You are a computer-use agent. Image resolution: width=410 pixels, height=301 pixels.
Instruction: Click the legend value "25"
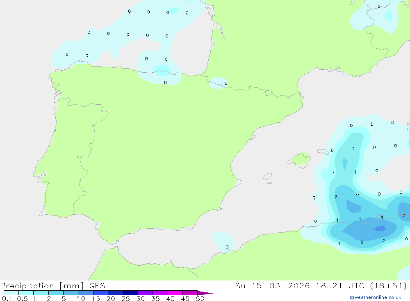pos(125,299)
